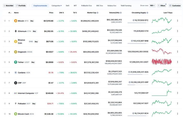Open Yield Farming tab
Screen dimensions: 183x118
(x=126, y=5)
